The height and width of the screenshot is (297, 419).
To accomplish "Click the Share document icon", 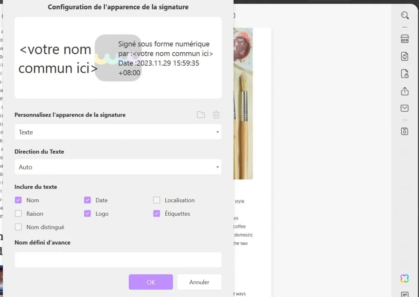I will pyautogui.click(x=404, y=91).
